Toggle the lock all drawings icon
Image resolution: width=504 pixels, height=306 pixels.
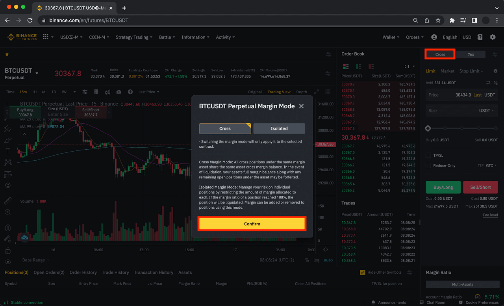[x=8, y=250]
